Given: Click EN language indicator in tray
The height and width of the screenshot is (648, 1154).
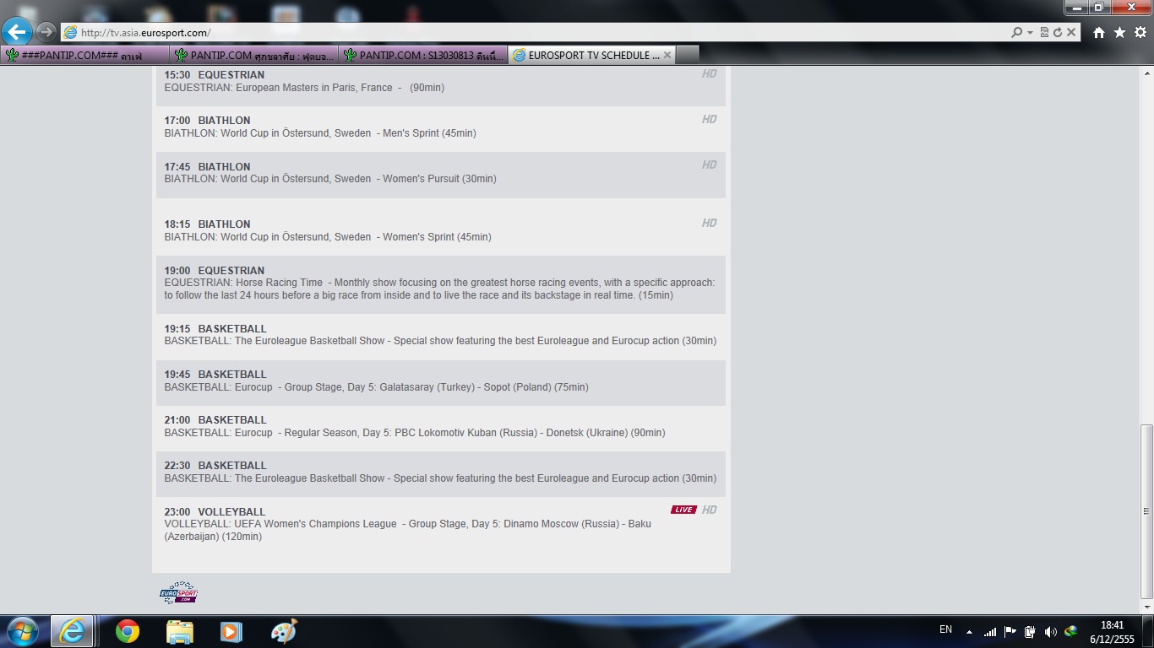Looking at the screenshot, I should coord(945,629).
